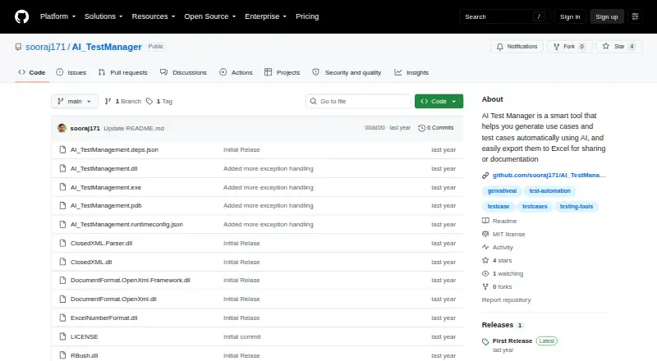
Task: Select the testcase topic tag
Action: coord(498,207)
